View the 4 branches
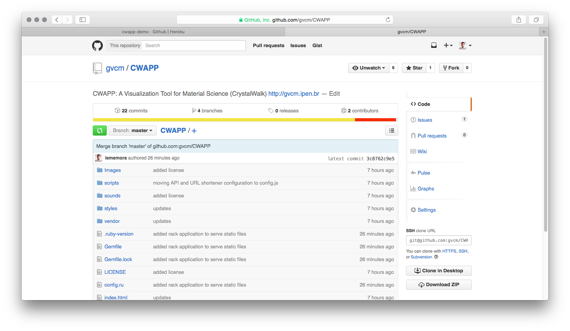 pyautogui.click(x=207, y=110)
